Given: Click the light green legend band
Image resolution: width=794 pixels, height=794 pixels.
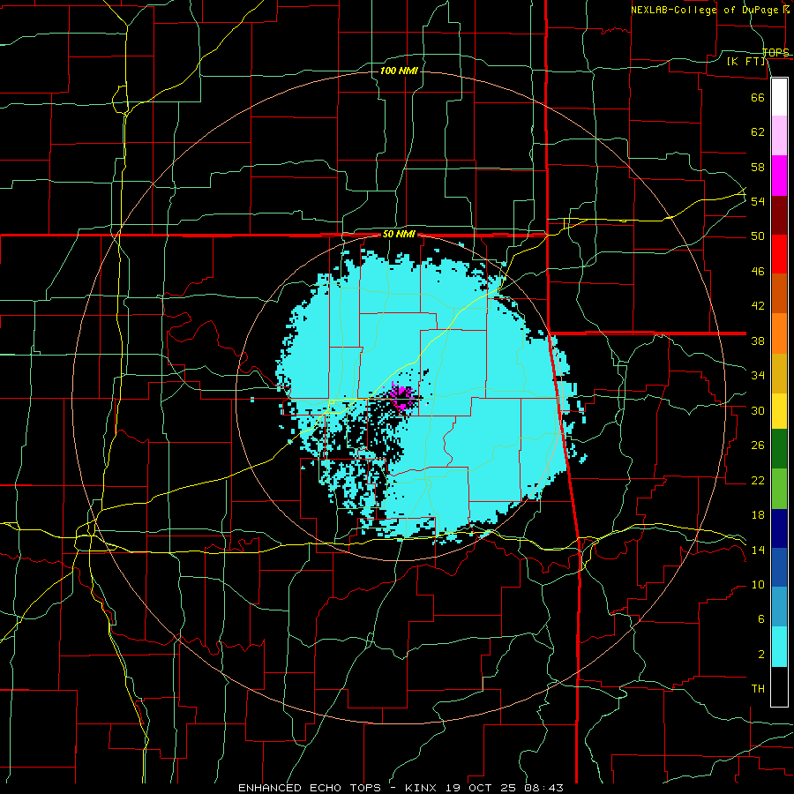Looking at the screenshot, I should coord(779,489).
